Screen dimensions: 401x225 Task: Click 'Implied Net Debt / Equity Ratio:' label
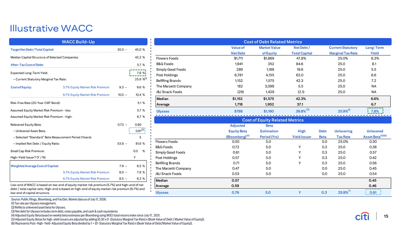tap(37, 144)
